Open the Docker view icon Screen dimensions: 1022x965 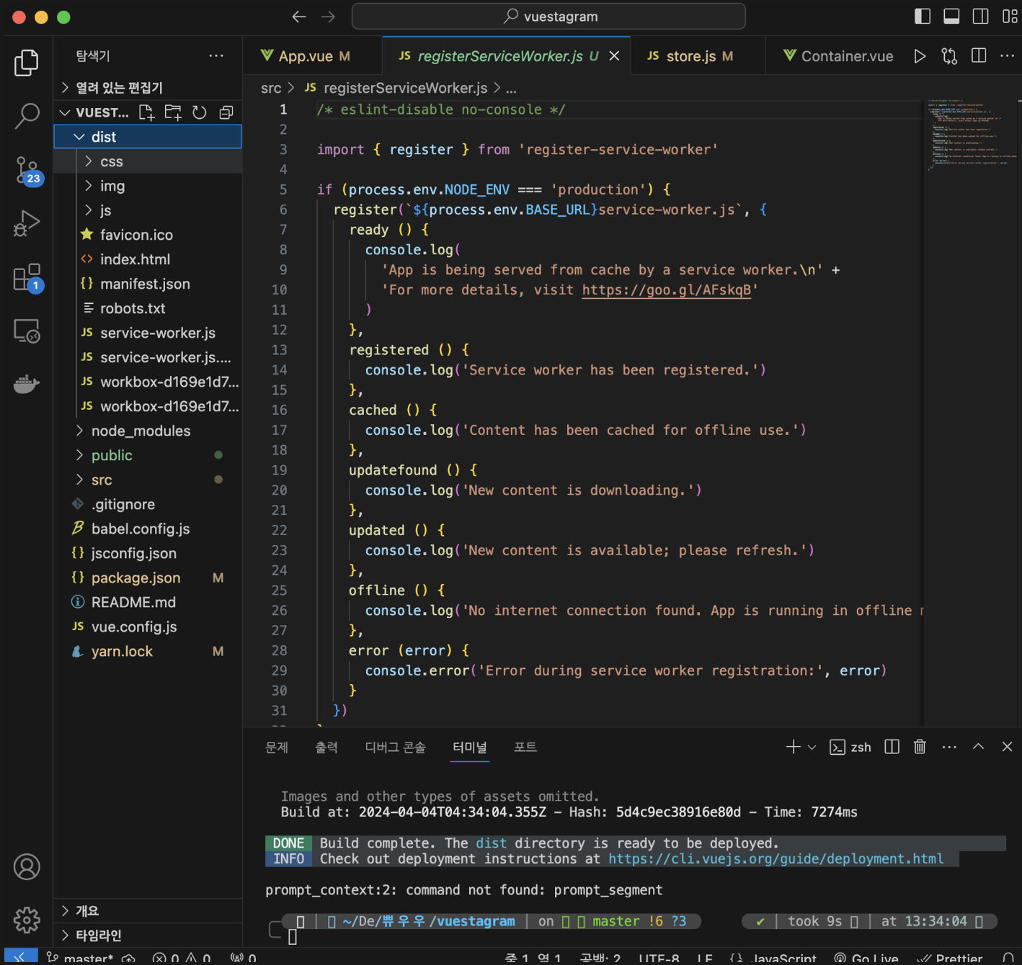click(27, 384)
